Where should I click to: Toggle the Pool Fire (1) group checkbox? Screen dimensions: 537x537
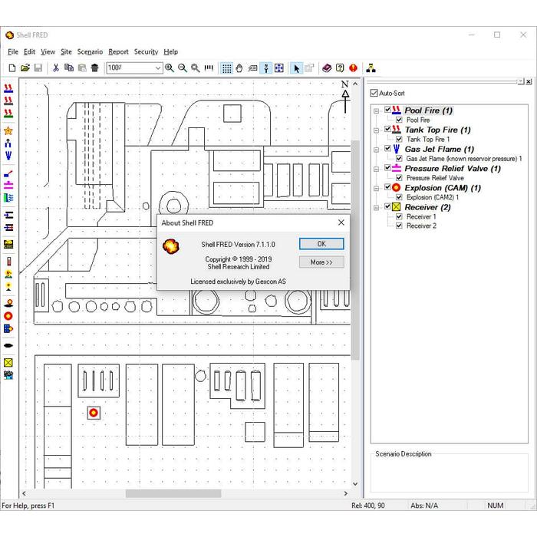pos(387,110)
